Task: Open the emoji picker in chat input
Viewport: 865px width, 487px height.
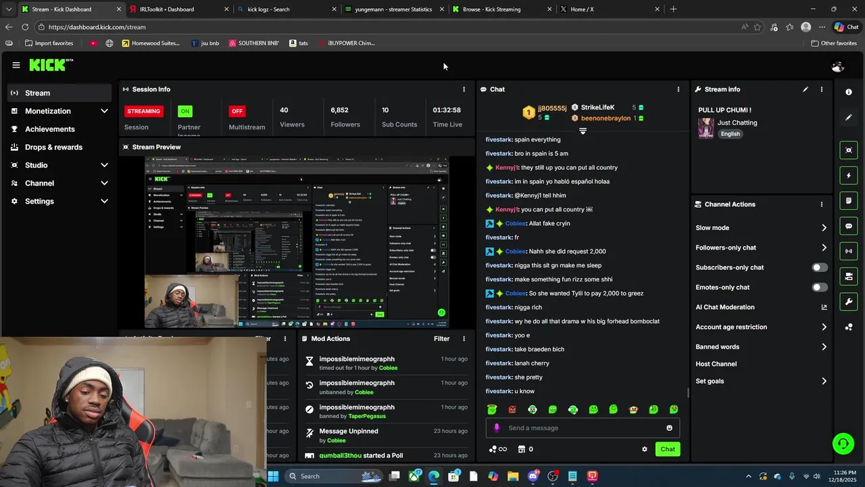Action: (x=670, y=427)
